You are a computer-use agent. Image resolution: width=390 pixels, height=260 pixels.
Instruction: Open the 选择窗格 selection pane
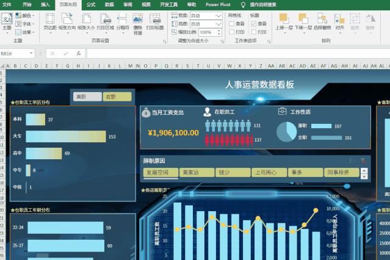pyautogui.click(x=322, y=19)
